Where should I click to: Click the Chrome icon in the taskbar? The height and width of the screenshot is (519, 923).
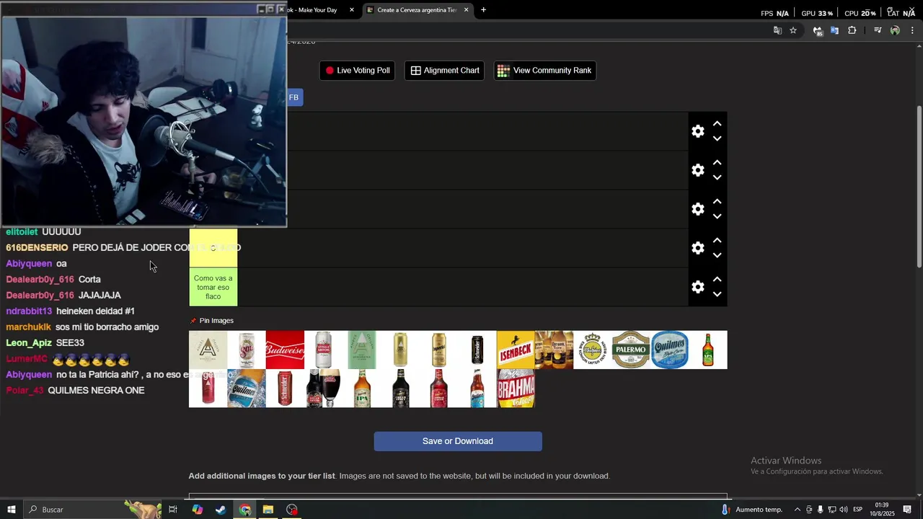pyautogui.click(x=245, y=510)
